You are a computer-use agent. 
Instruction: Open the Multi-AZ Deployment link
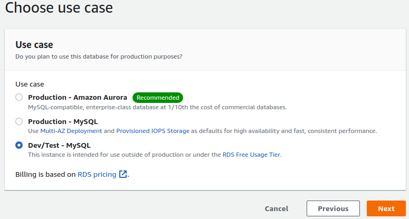(x=71, y=131)
